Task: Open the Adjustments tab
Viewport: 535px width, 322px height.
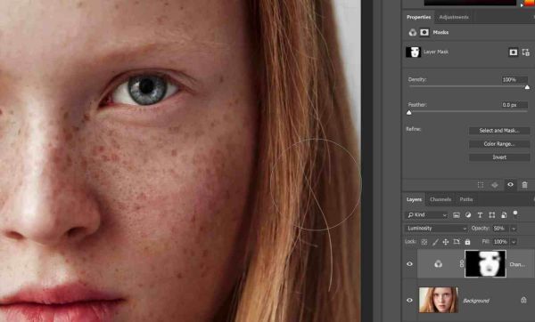Action: [454, 17]
